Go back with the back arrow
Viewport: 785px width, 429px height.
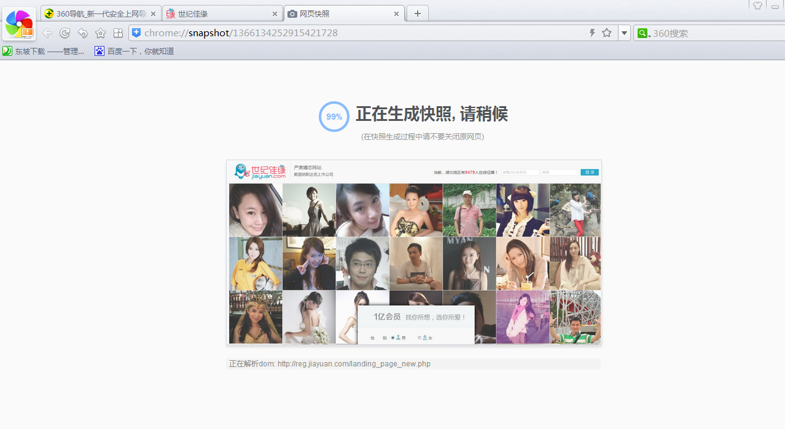[47, 33]
